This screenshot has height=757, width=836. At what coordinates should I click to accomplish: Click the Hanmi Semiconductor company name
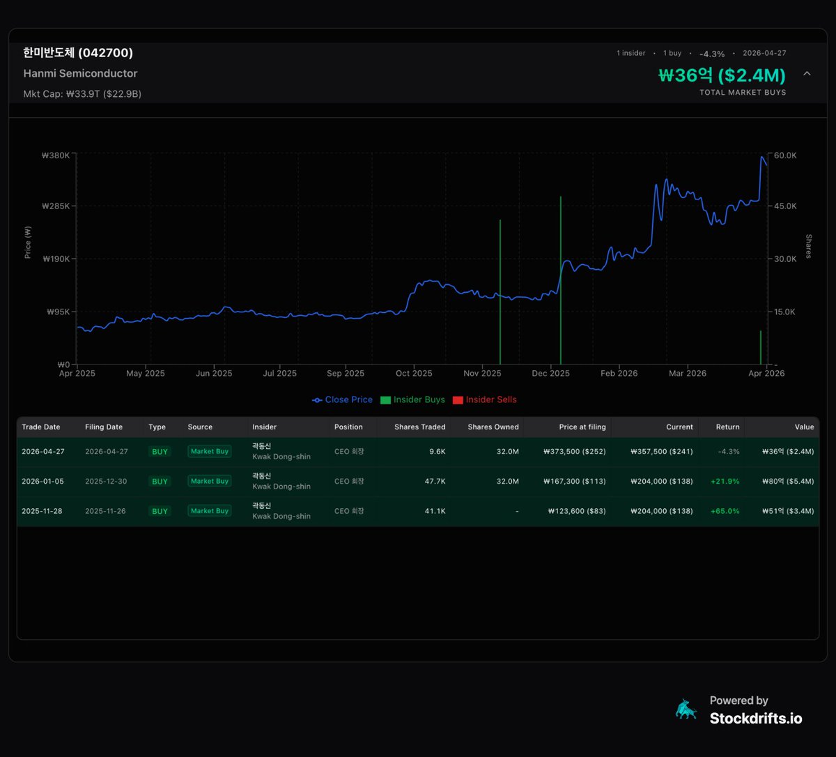coord(80,73)
